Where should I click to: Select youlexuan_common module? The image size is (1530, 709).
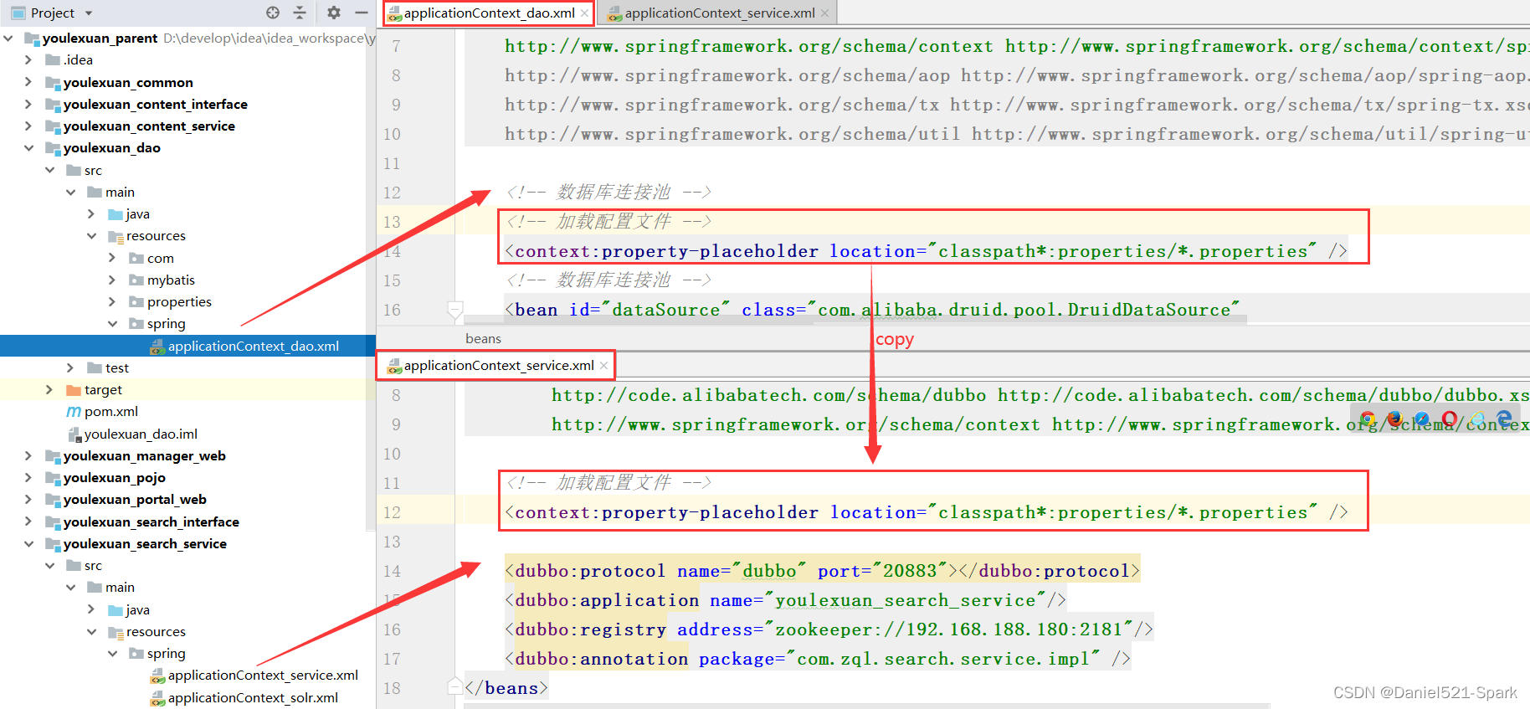coord(128,82)
